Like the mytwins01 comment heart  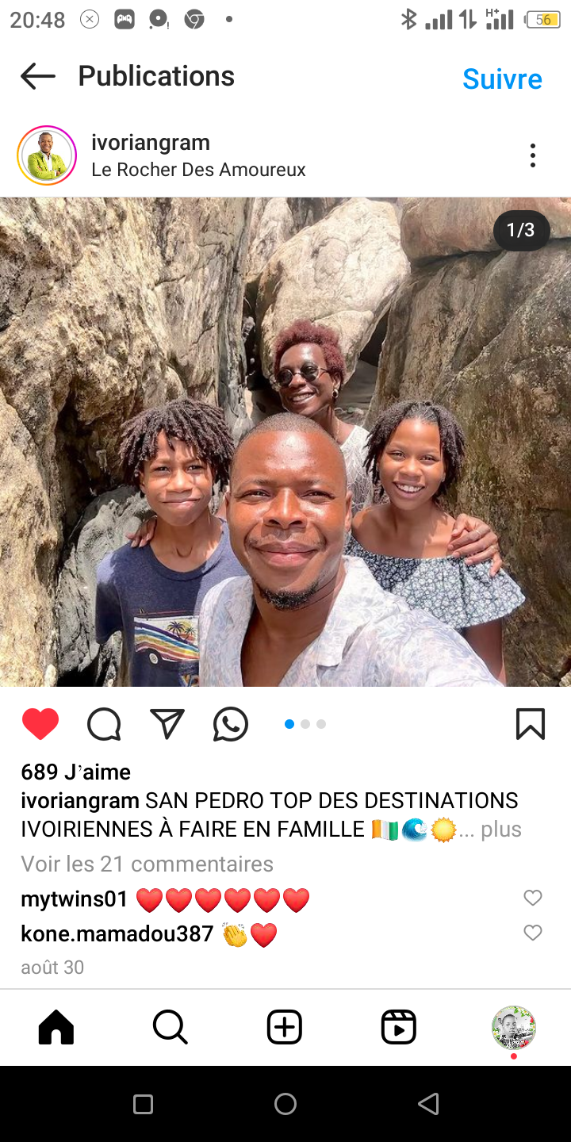click(x=533, y=898)
